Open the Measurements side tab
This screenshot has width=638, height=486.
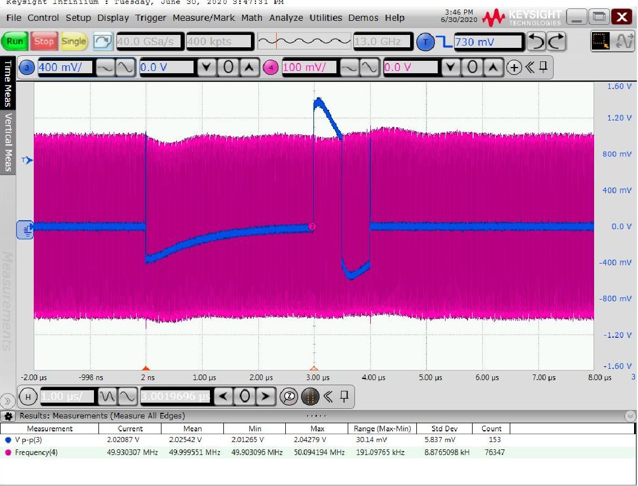tap(7, 301)
